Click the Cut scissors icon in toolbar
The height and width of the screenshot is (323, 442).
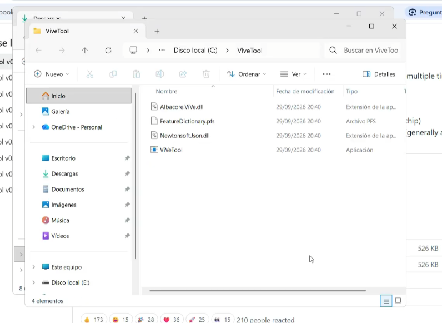(89, 74)
